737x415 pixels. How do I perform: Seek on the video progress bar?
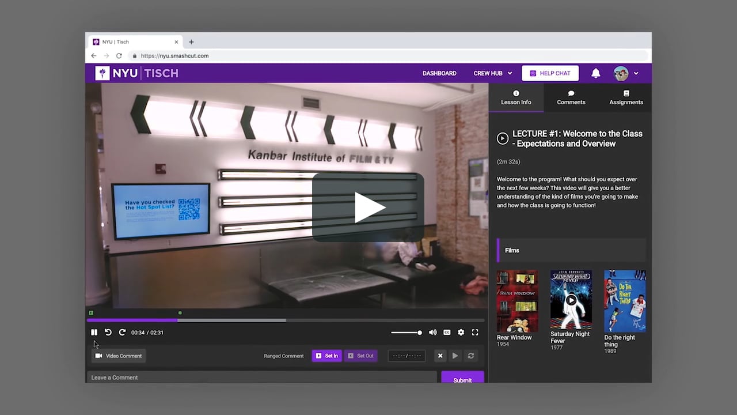pos(286,320)
